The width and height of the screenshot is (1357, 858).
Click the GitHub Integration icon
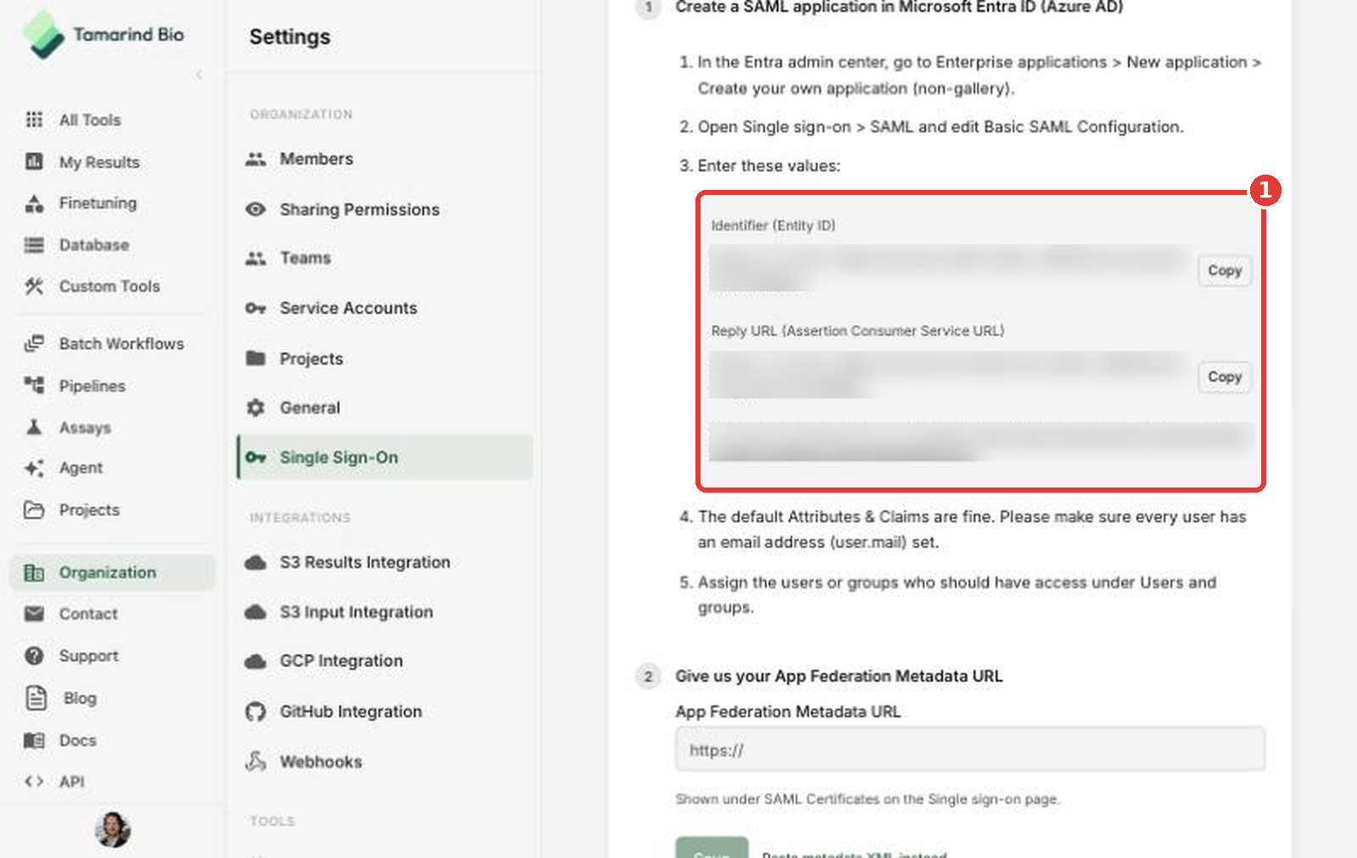click(x=255, y=711)
